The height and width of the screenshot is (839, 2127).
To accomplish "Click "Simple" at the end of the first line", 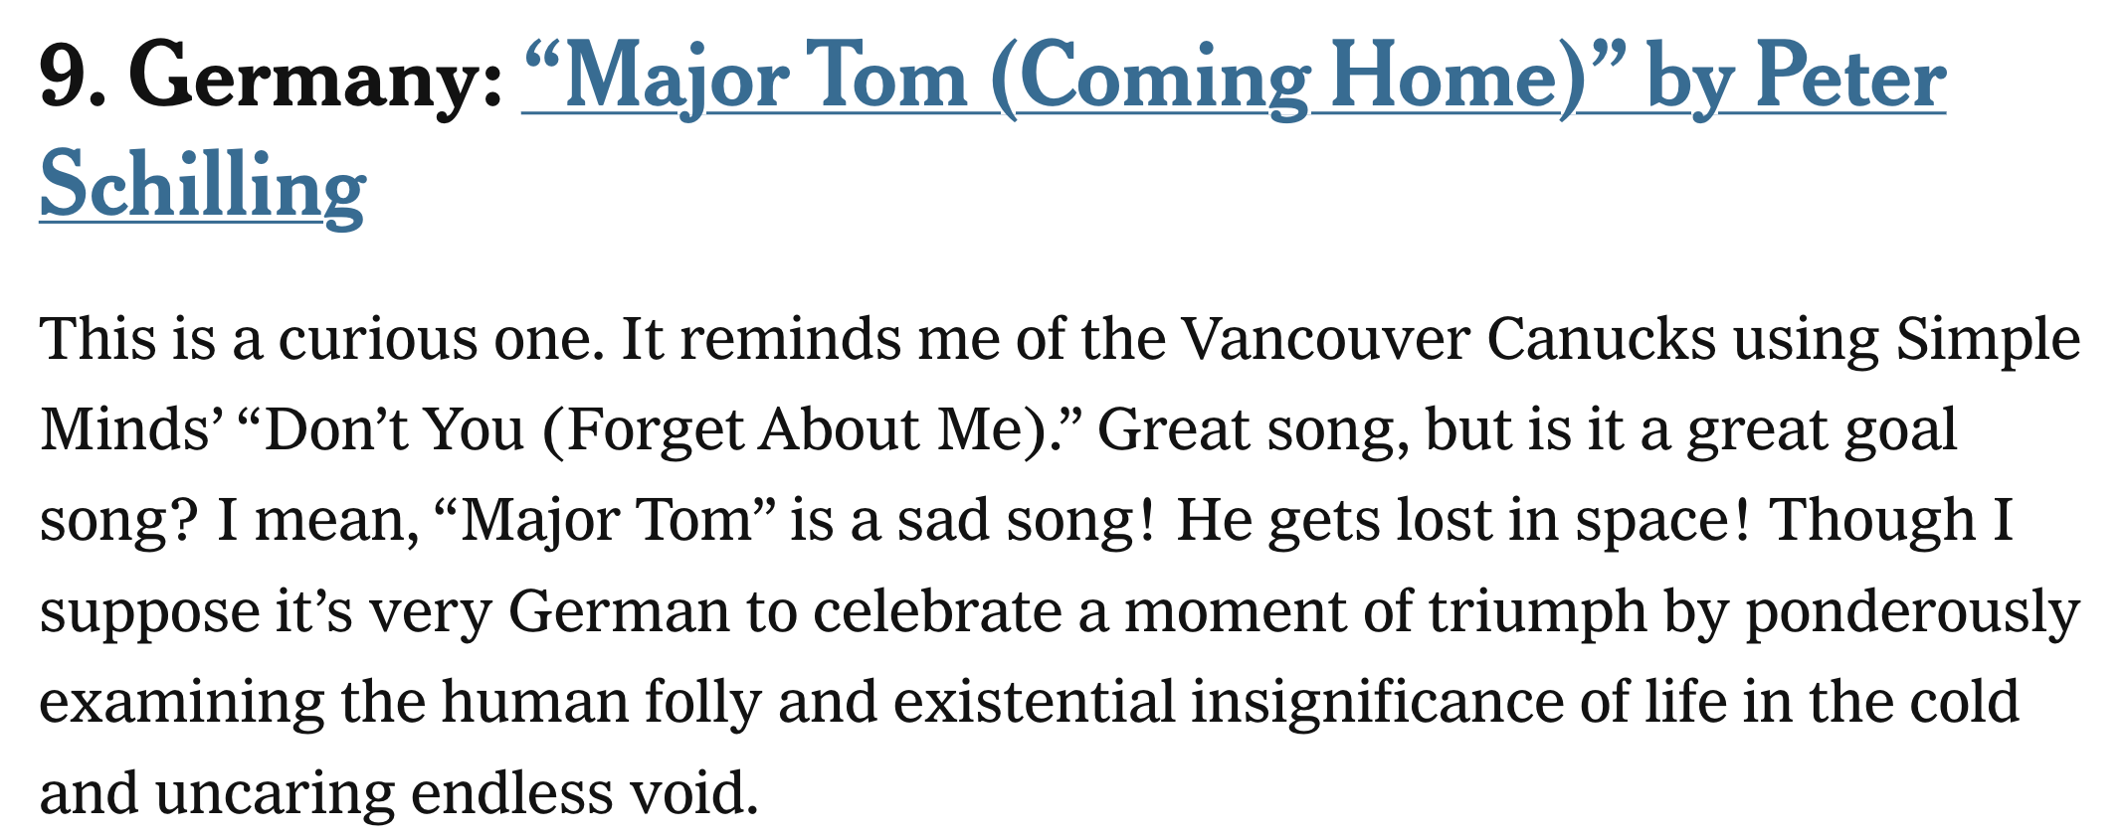I will [x=1988, y=340].
